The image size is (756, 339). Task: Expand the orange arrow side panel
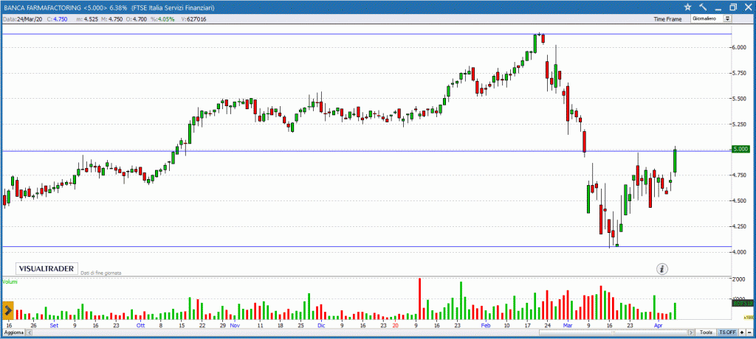[7, 310]
